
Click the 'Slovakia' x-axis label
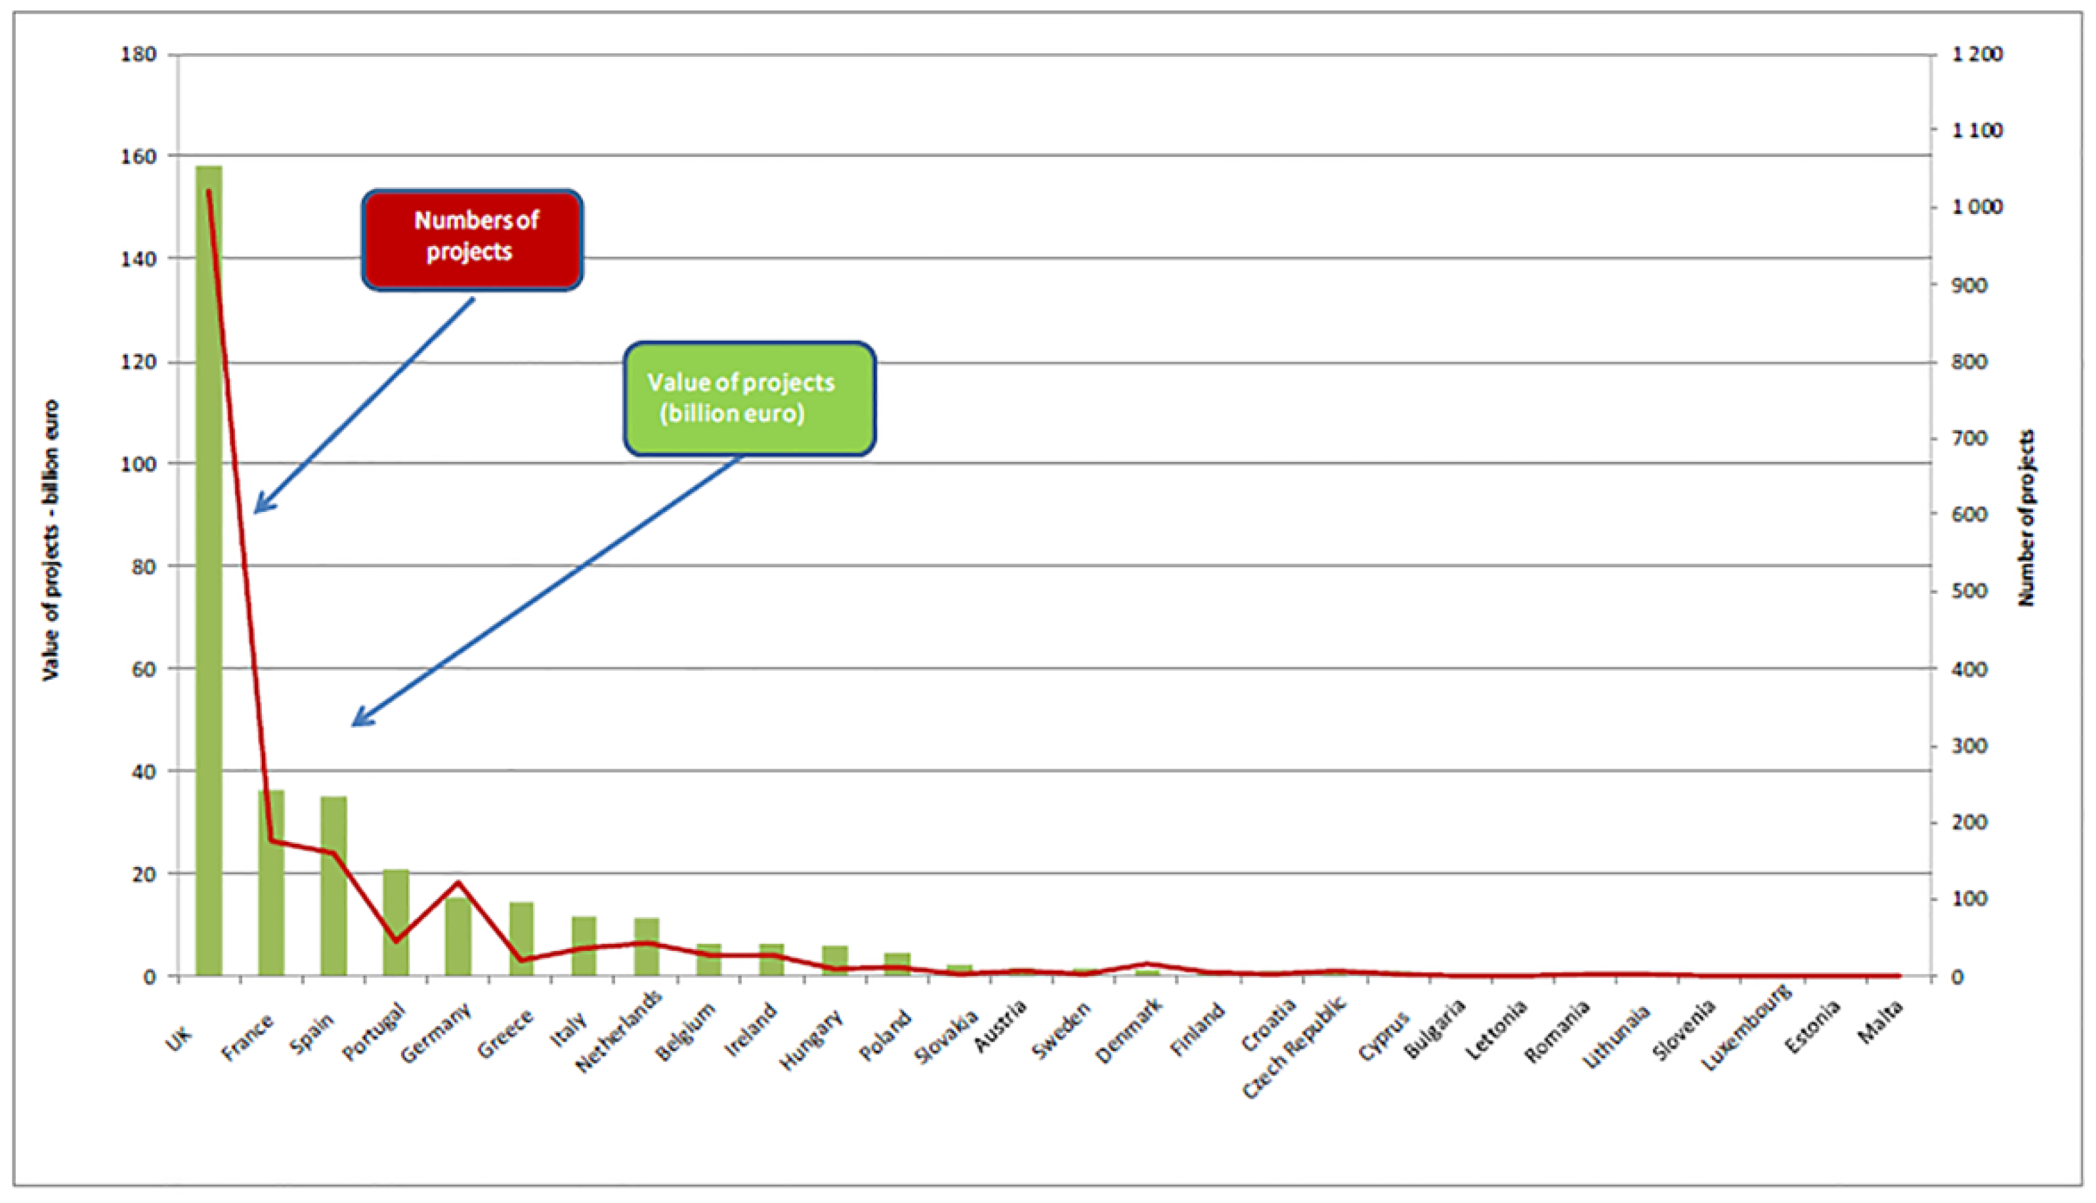point(947,1036)
